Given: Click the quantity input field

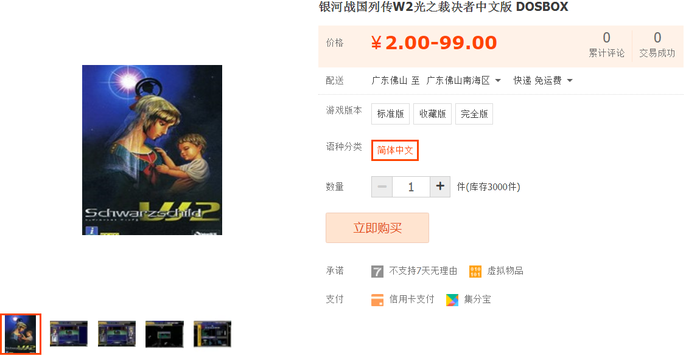Looking at the screenshot, I should (x=411, y=187).
